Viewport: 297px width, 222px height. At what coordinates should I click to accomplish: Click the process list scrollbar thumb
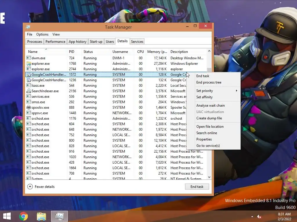click(x=209, y=70)
